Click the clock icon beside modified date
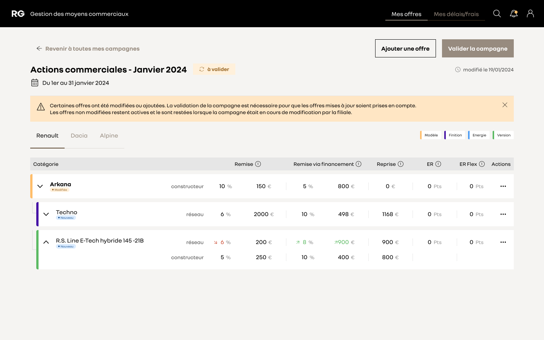544x340 pixels. pyautogui.click(x=458, y=70)
